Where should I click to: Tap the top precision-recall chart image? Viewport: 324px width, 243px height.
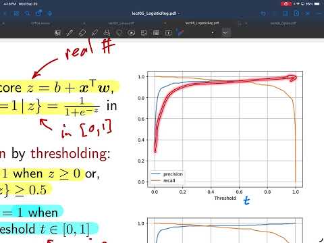click(220, 136)
